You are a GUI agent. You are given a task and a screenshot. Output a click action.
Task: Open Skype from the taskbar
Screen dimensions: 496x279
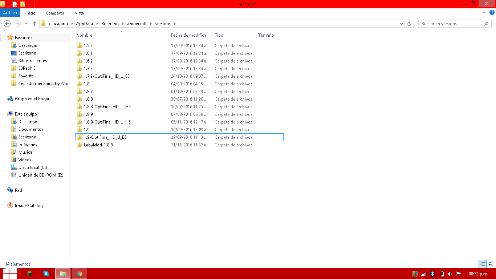click(46, 274)
